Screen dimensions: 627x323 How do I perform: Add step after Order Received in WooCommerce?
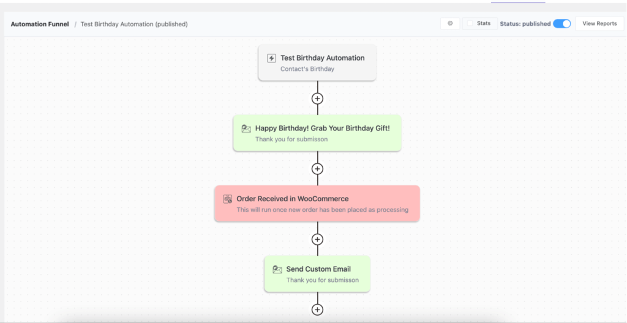[317, 239]
